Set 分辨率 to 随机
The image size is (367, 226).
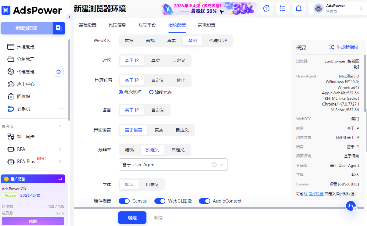point(129,150)
